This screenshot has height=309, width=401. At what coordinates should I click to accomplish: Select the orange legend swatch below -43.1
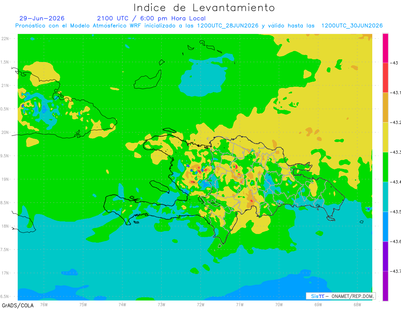385,107
